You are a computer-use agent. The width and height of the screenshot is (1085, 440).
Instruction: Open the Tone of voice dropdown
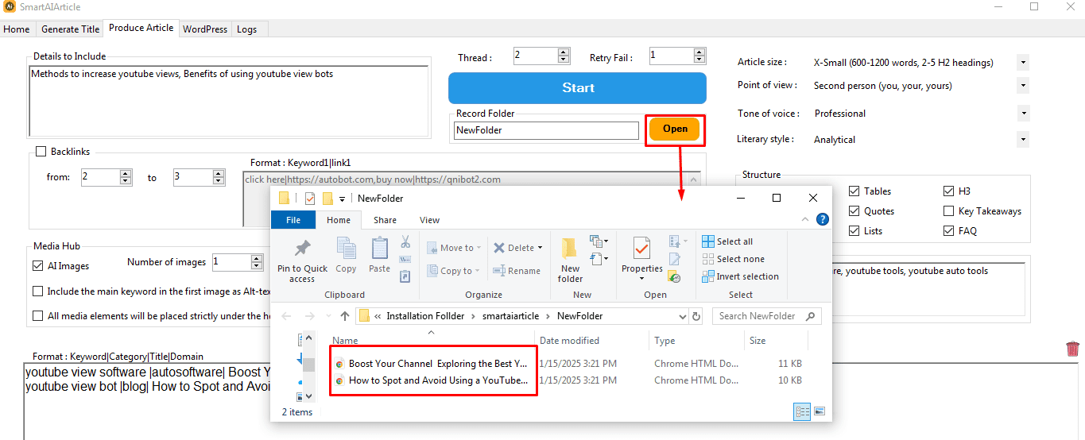1023,113
